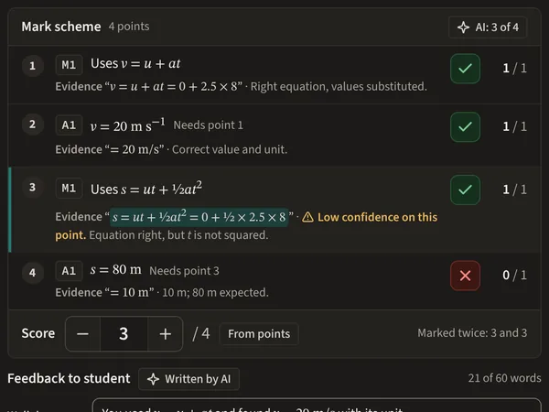The image size is (549, 412).
Task: Click evidence text '= 20 m/s' for point 2
Action: tap(136, 149)
